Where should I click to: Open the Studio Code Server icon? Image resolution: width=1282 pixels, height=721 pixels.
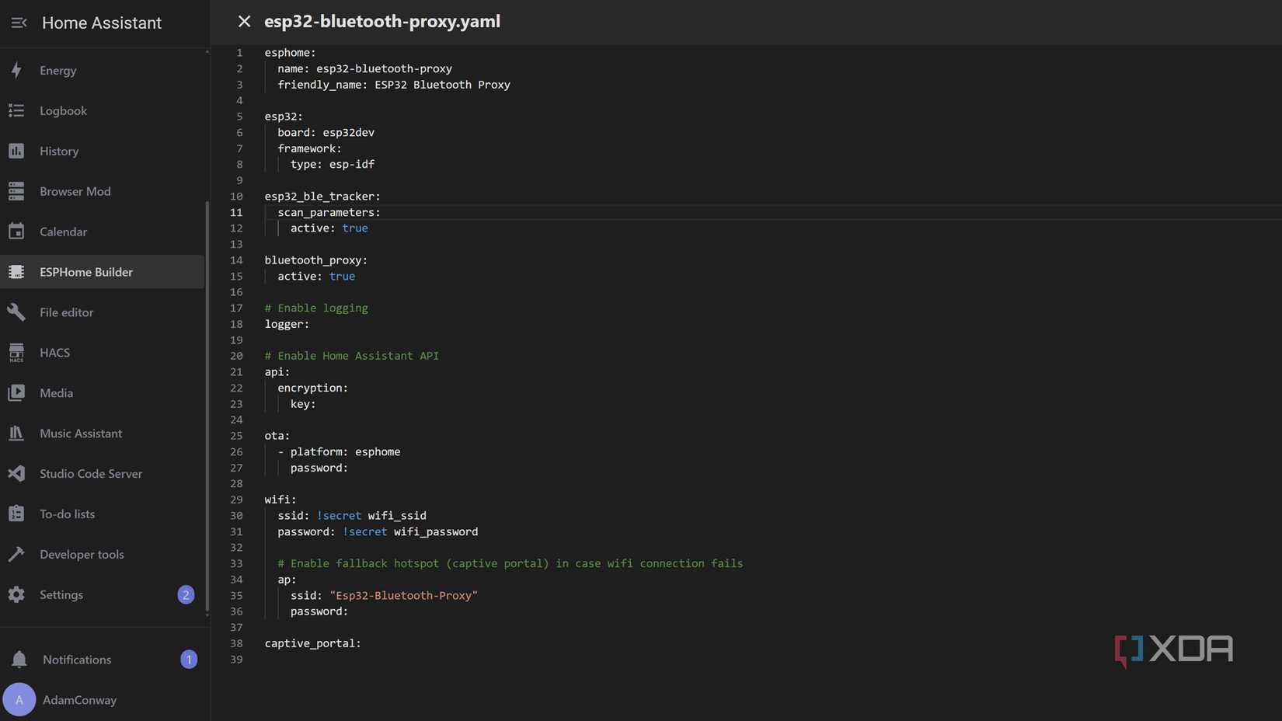pyautogui.click(x=16, y=473)
